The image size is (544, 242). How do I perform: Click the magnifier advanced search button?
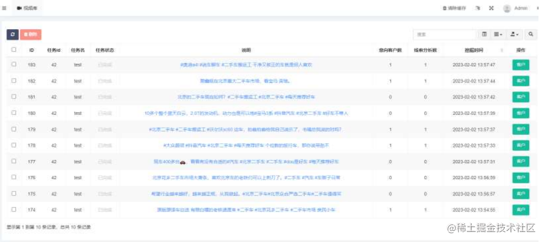tap(530, 34)
